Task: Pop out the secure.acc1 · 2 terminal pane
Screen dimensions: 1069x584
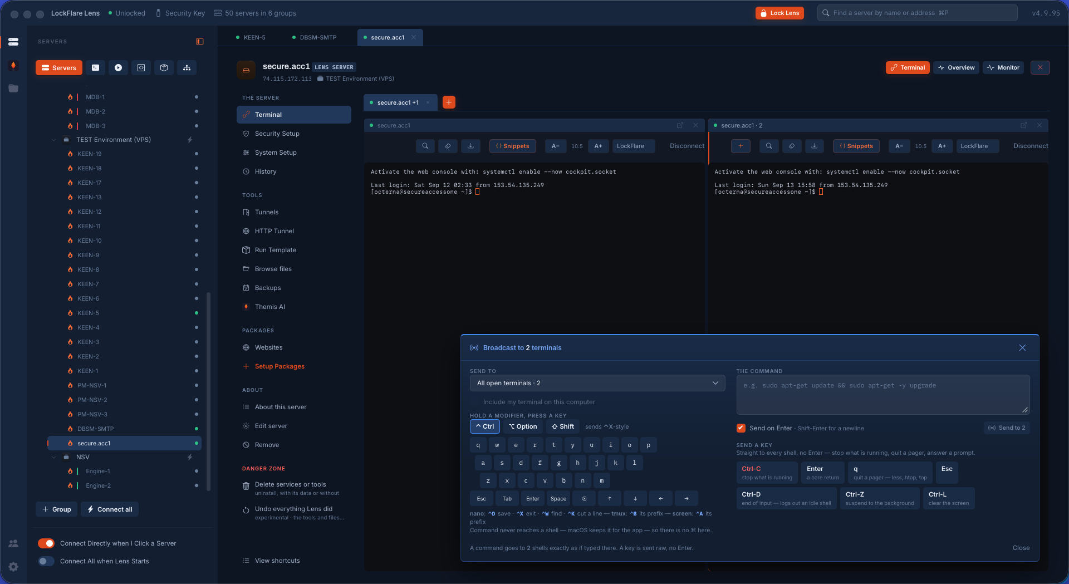Action: coord(1023,125)
